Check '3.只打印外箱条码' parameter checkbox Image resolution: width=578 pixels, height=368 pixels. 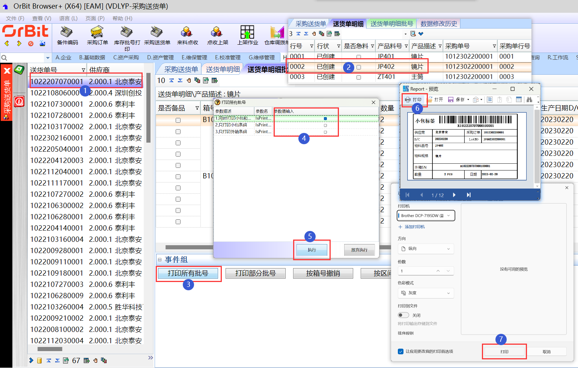click(x=325, y=132)
